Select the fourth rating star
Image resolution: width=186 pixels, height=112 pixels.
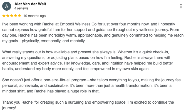[15, 16]
